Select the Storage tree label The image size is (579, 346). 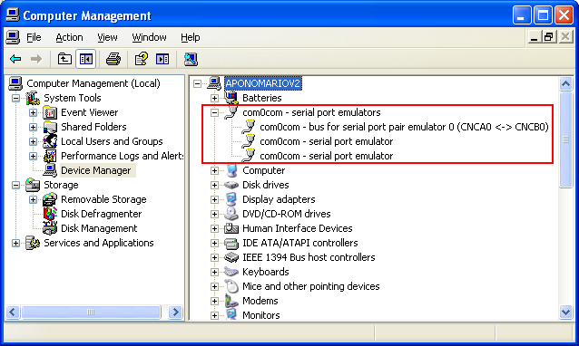click(61, 185)
